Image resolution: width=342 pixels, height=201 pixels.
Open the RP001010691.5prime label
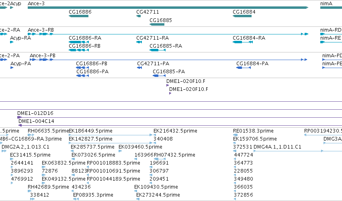(x=114, y=171)
